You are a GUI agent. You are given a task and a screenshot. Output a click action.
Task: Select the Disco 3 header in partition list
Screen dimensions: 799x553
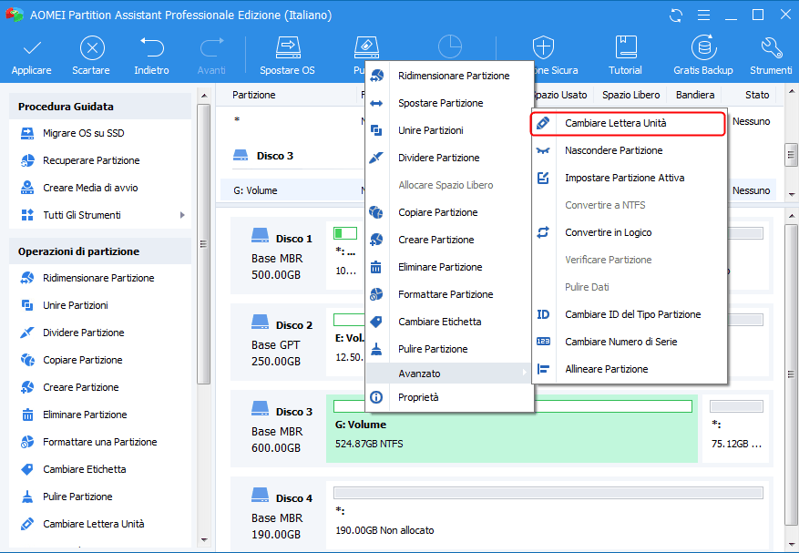263,156
